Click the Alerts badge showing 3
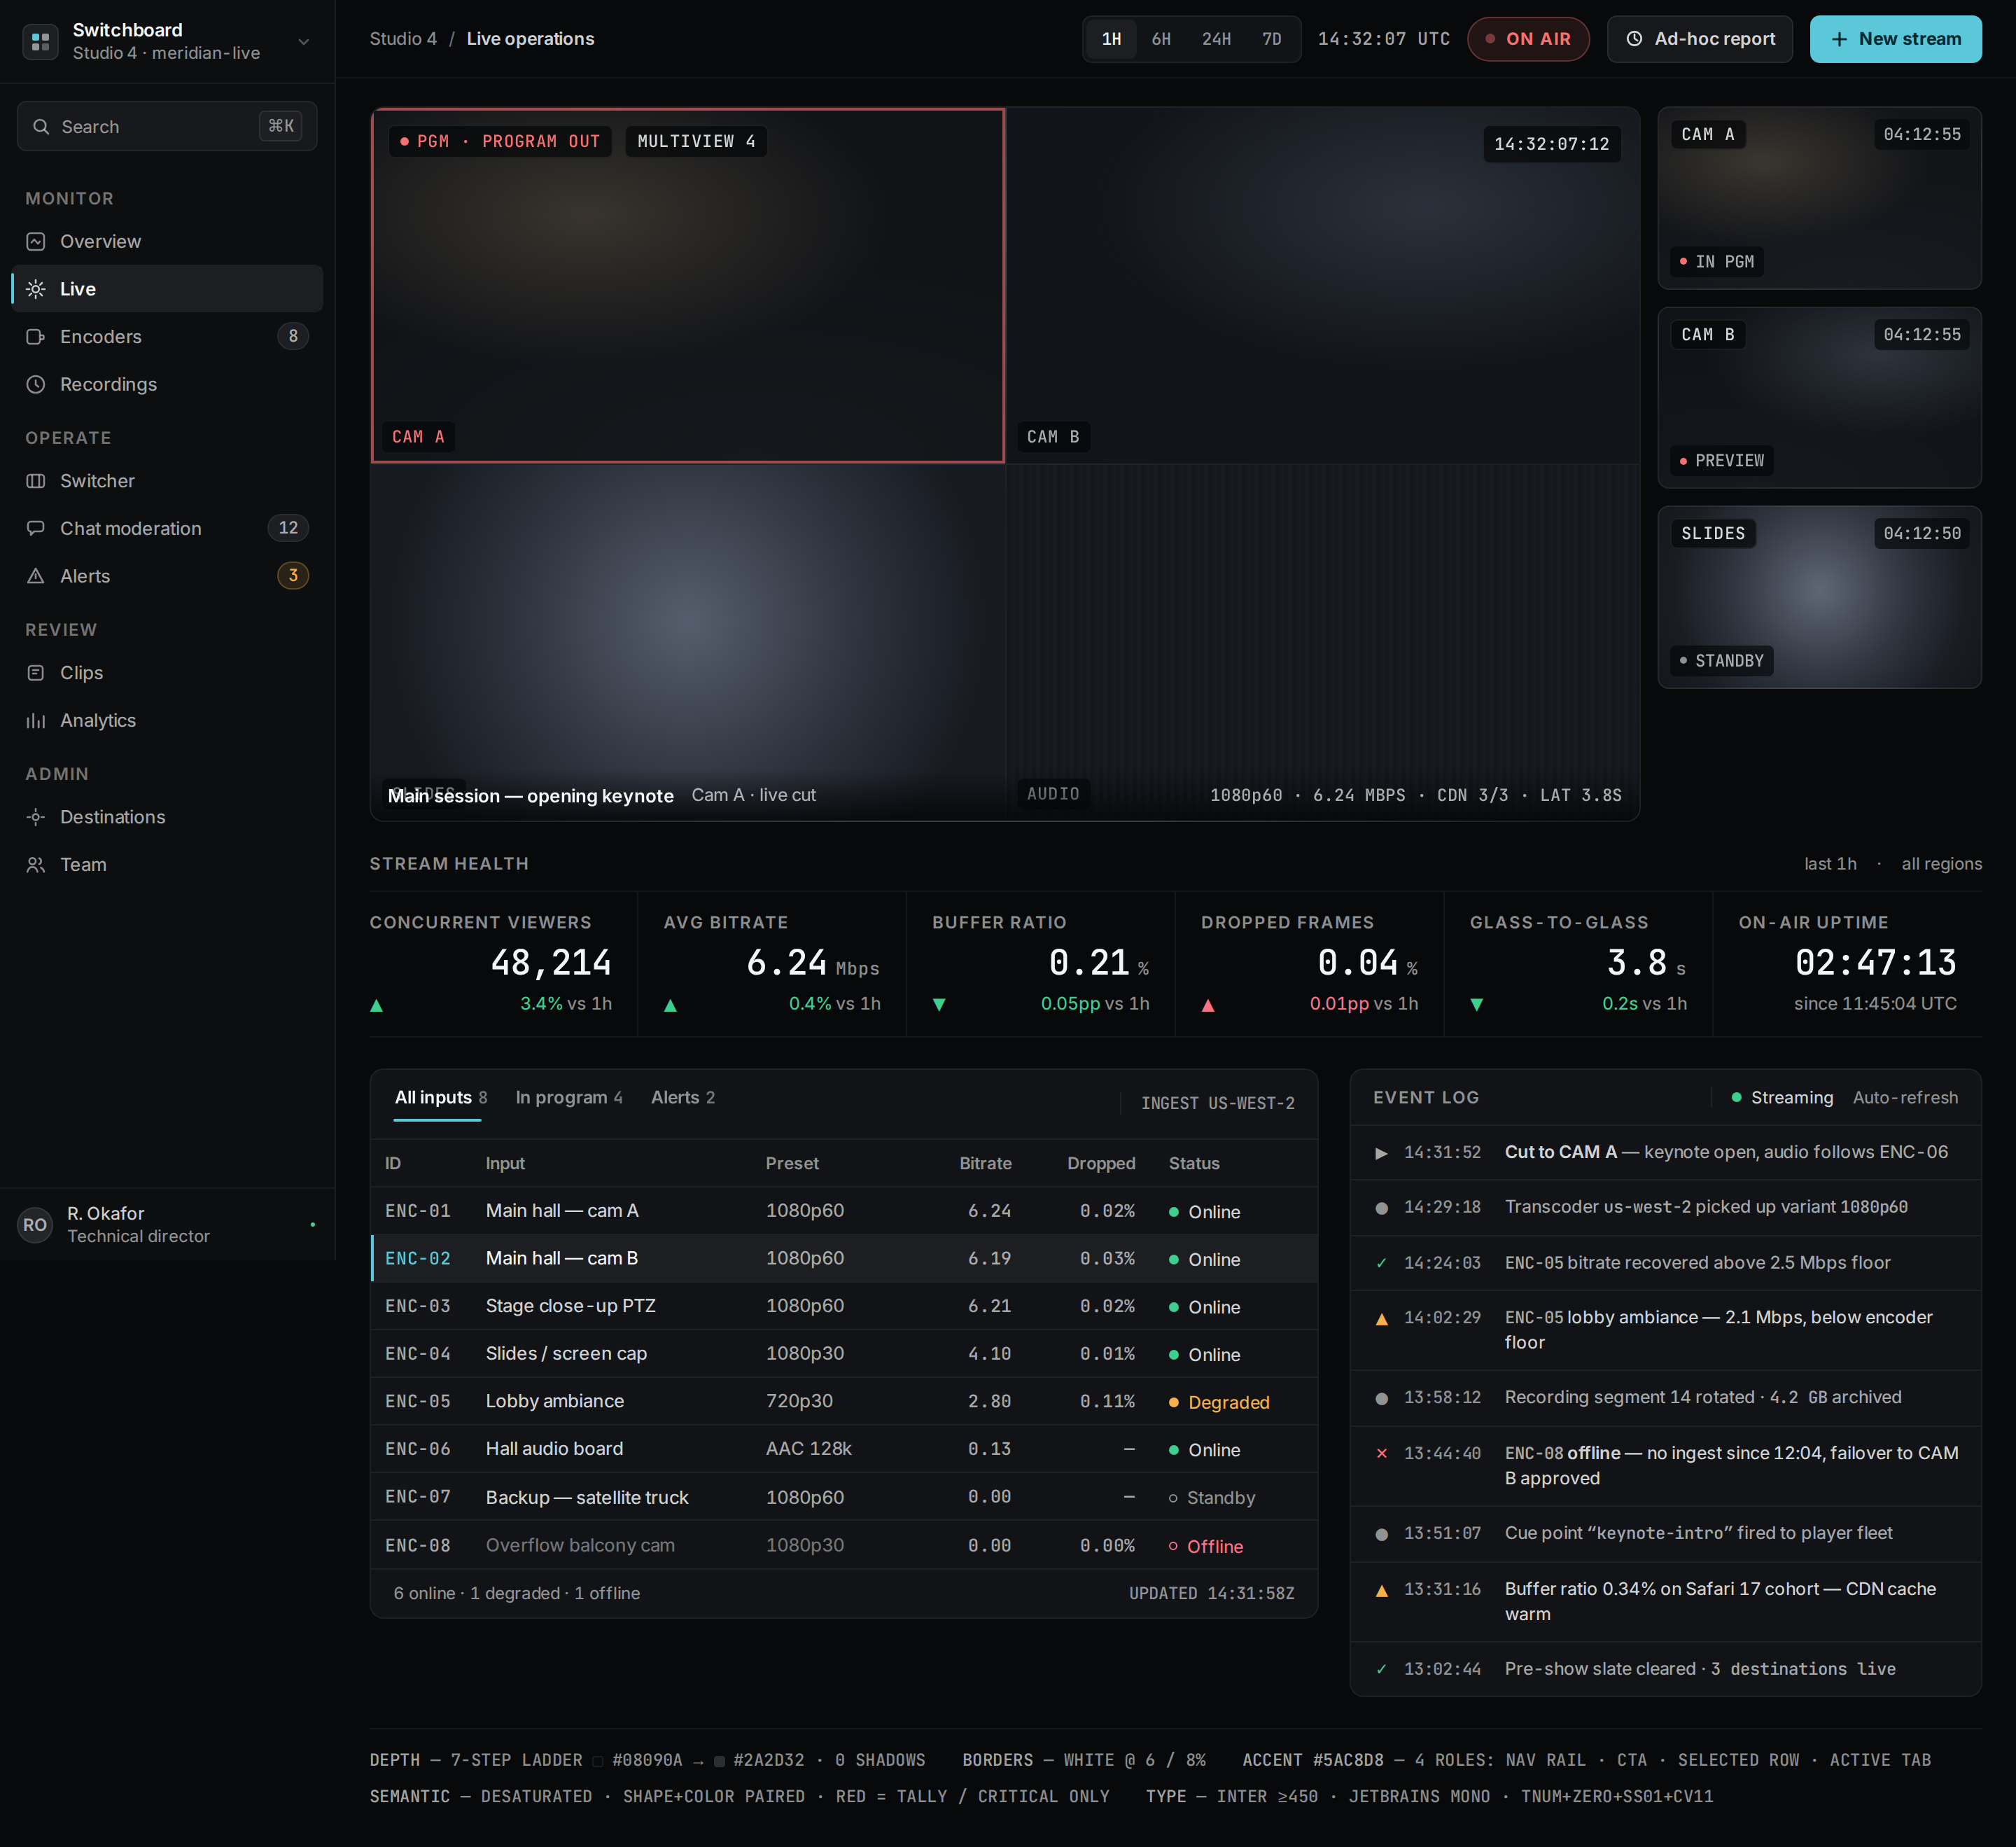The image size is (2016, 1847). click(293, 576)
